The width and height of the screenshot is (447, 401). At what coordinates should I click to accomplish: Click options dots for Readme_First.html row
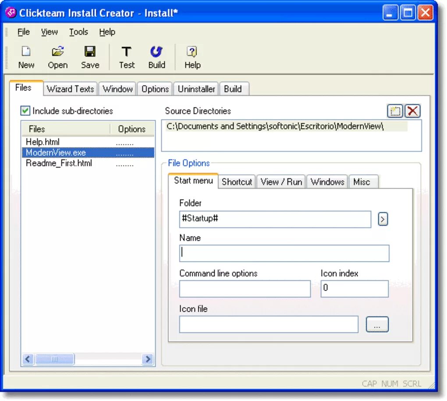tap(124, 165)
